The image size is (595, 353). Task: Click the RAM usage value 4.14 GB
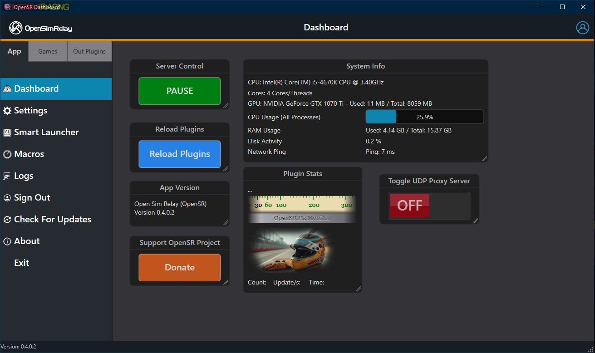point(408,131)
